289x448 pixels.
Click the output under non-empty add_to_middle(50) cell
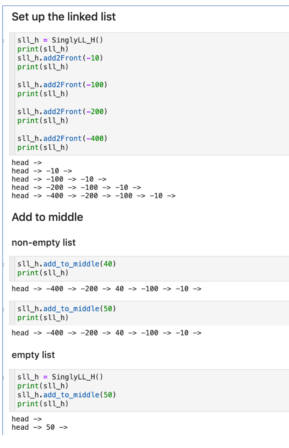(x=106, y=333)
